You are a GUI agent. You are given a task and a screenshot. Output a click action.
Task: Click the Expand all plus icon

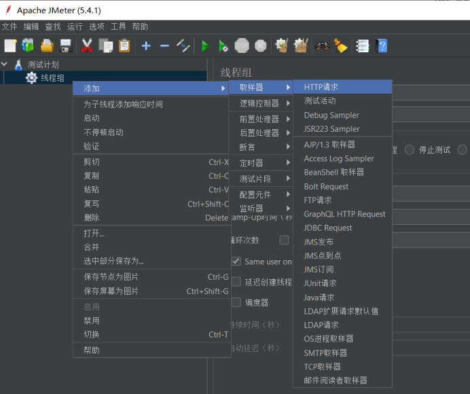click(x=146, y=46)
